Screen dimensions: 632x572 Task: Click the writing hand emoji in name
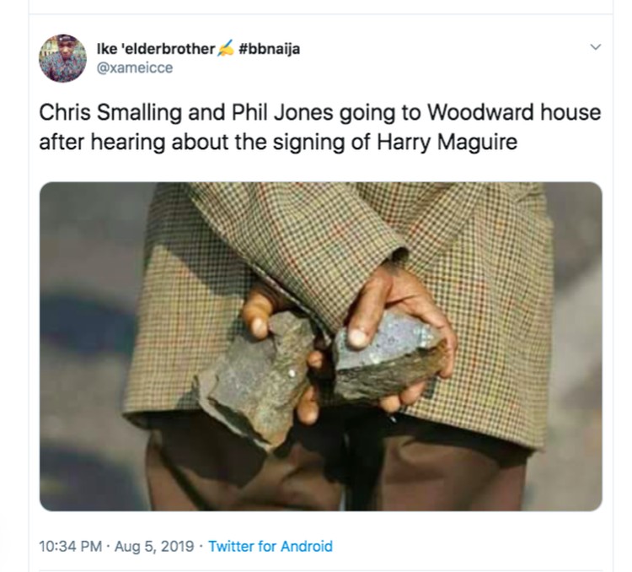226,48
